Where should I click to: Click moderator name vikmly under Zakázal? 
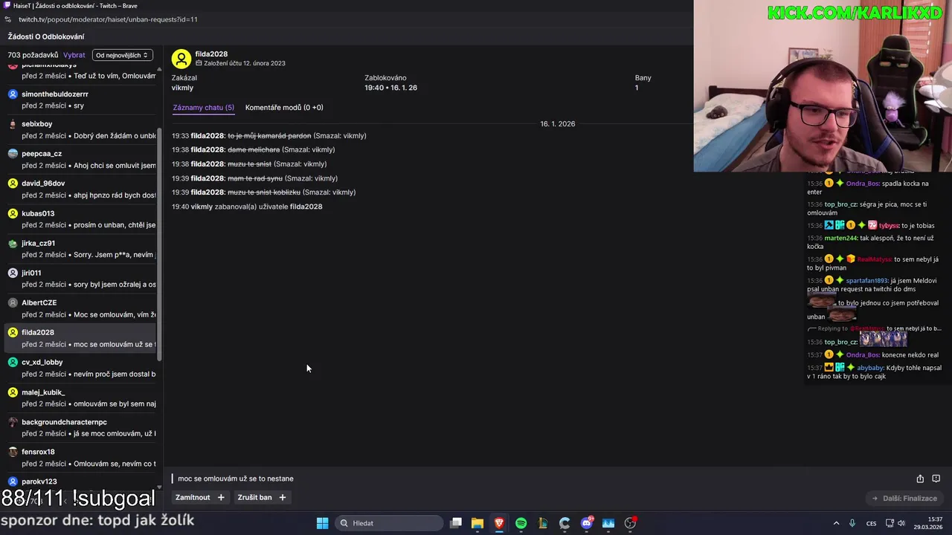[182, 88]
